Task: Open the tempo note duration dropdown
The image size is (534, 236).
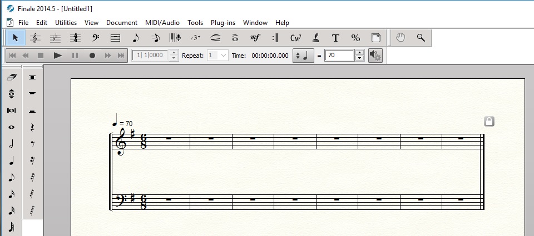Action: click(x=304, y=56)
